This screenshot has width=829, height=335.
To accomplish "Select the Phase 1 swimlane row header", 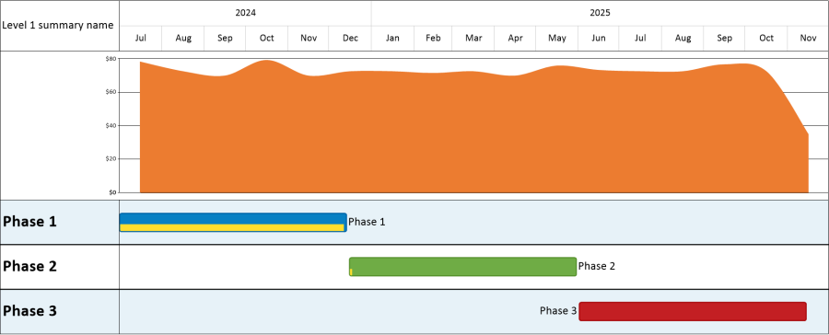I will [x=60, y=222].
